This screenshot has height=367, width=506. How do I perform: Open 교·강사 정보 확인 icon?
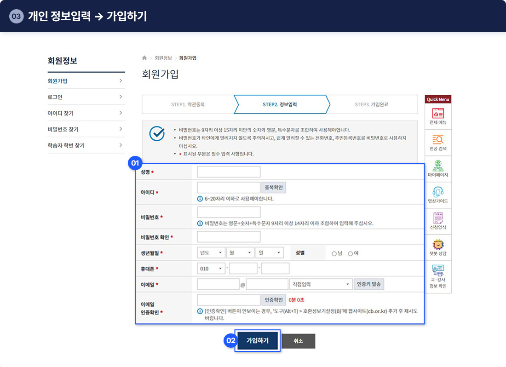coord(438,271)
